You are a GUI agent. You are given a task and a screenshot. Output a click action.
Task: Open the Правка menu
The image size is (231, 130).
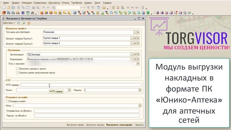[16, 3]
